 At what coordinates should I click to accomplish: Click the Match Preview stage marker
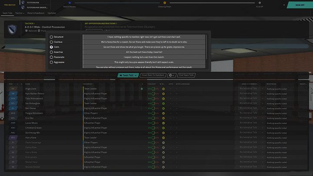pos(70,3)
